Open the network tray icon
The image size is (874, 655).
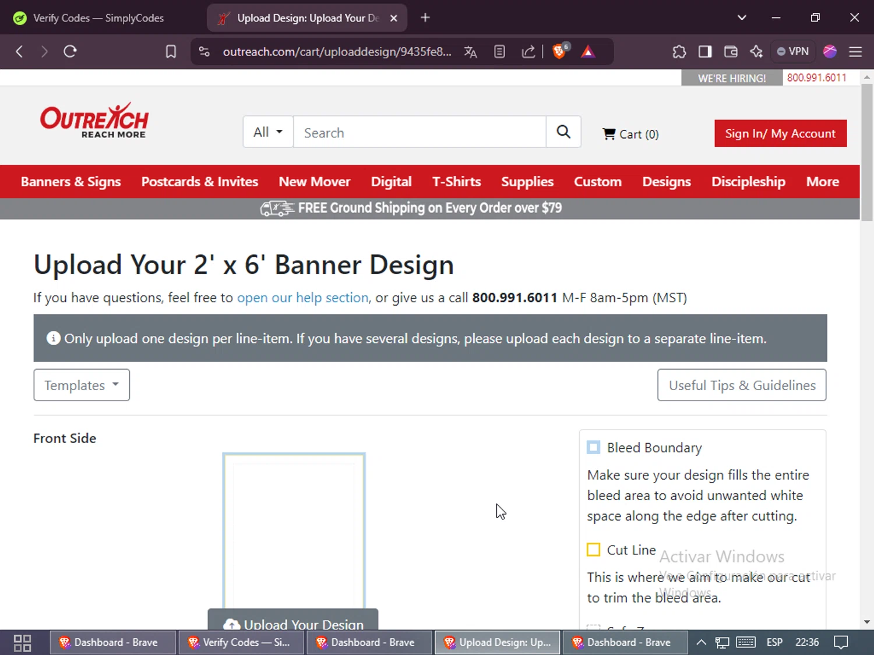click(723, 642)
